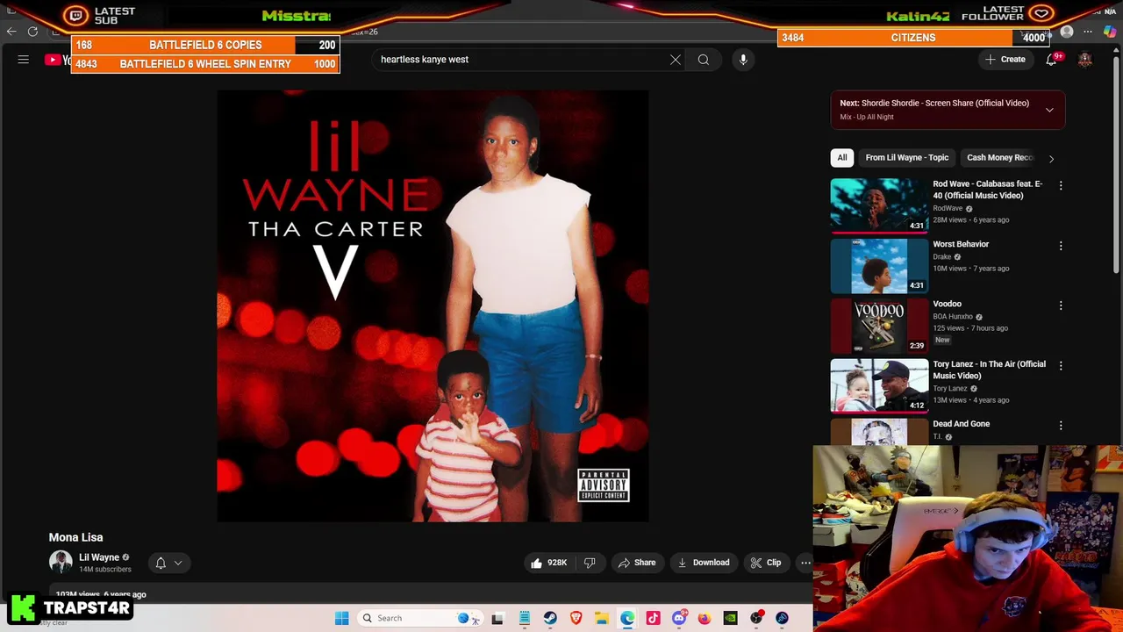Open the RodWave channel link
The width and height of the screenshot is (1123, 632).
948,208
